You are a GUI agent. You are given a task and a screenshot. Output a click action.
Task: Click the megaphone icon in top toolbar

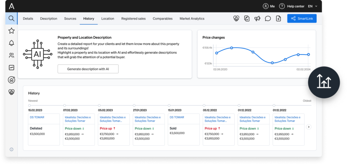point(257,19)
